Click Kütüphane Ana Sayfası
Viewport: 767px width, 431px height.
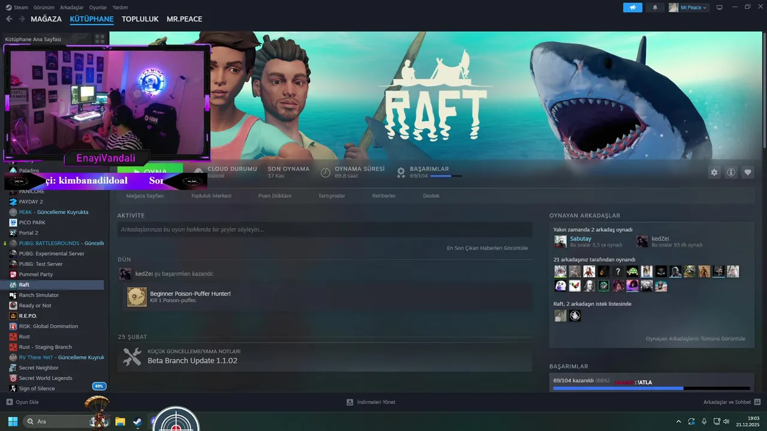coord(33,39)
